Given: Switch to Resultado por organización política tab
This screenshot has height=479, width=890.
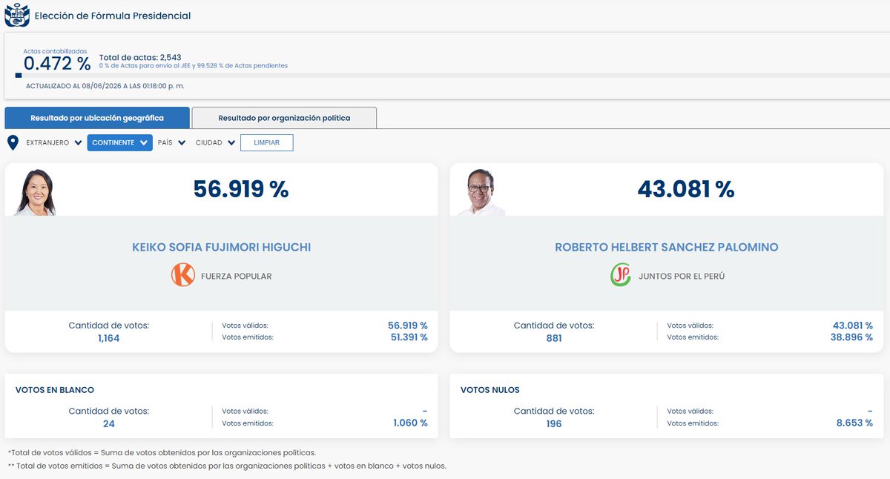Looking at the screenshot, I should point(284,118).
